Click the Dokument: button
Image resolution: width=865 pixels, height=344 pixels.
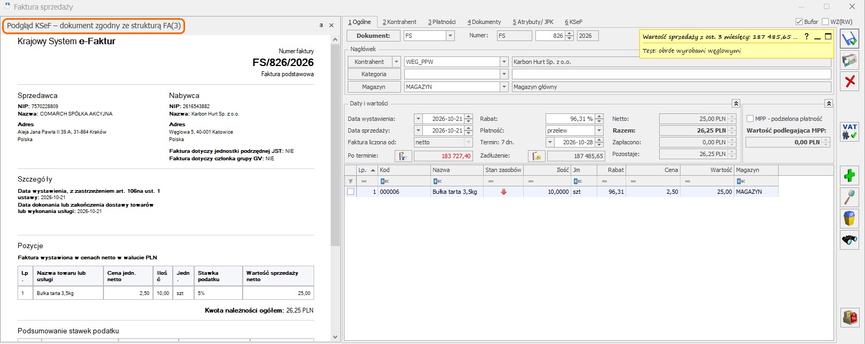(373, 36)
